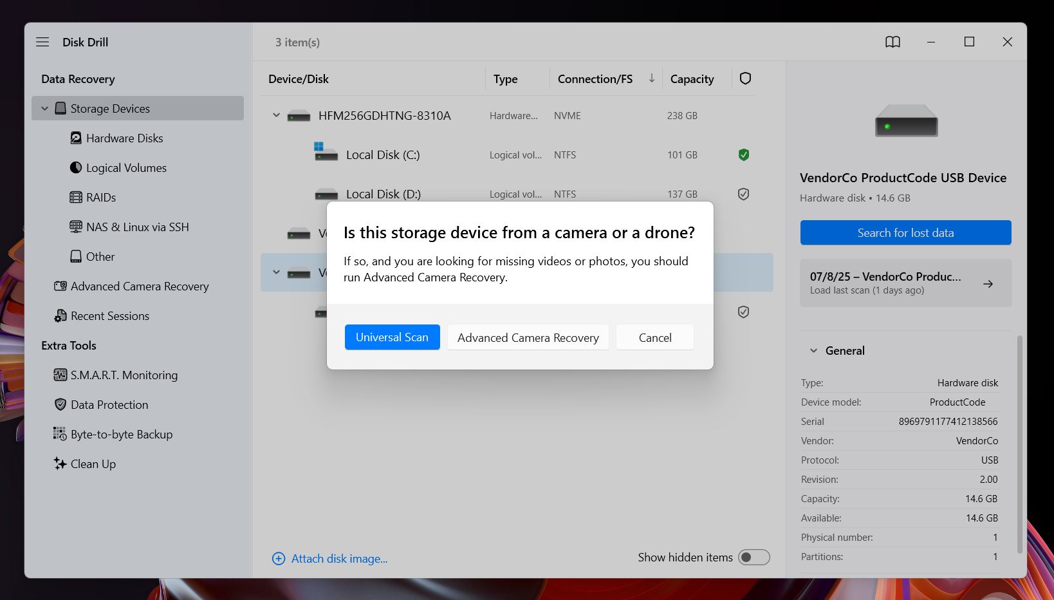This screenshot has width=1054, height=600.
Task: Collapse the General properties section
Action: pyautogui.click(x=813, y=350)
